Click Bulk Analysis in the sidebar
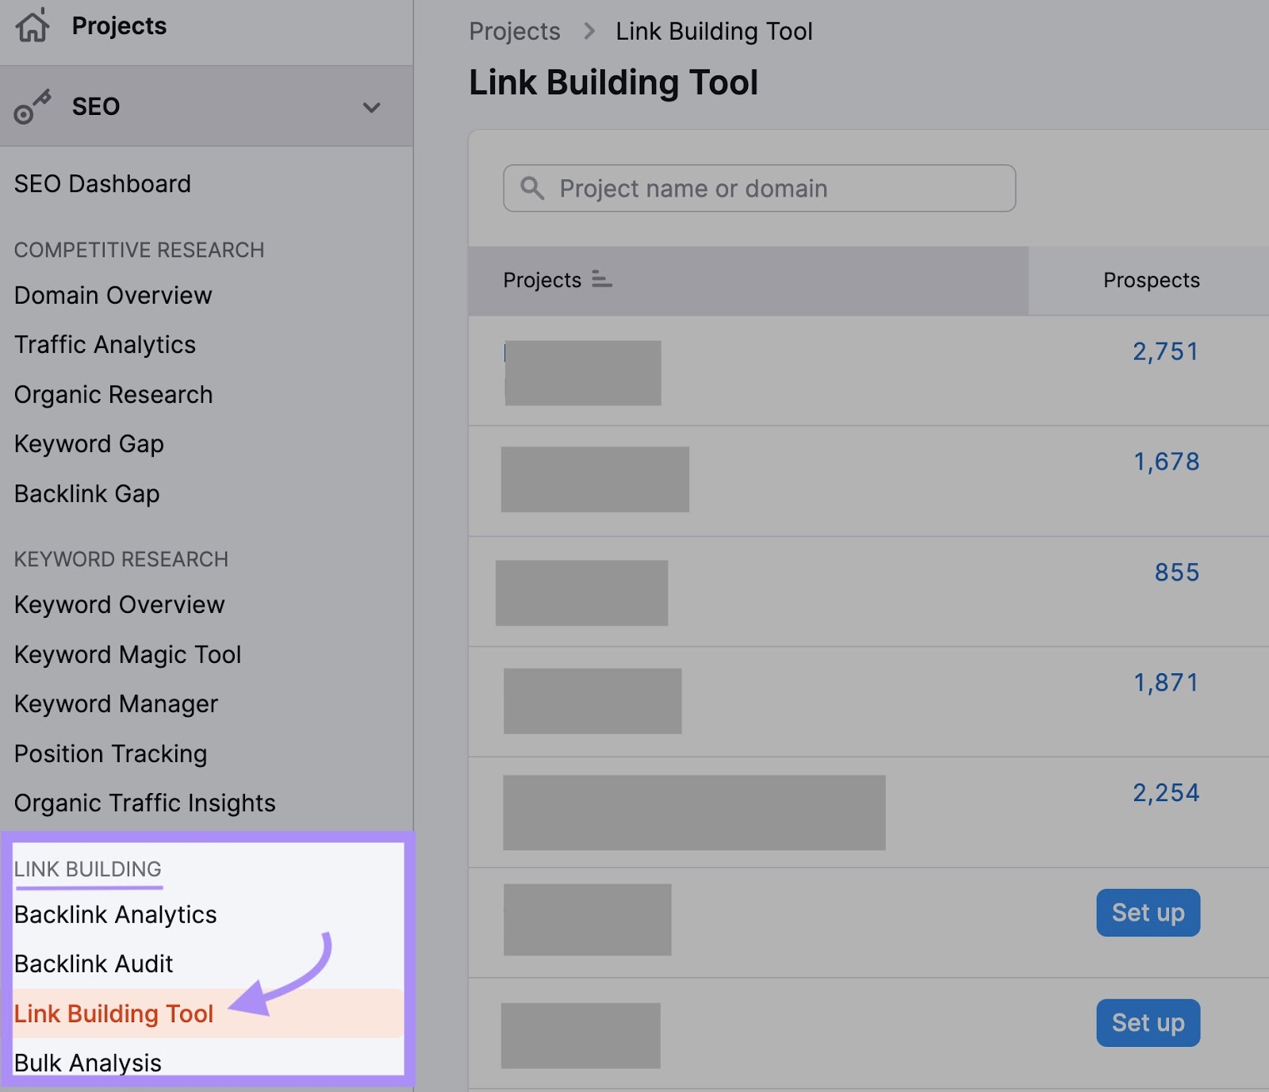 click(87, 1063)
